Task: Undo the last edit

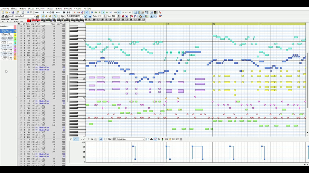Action: (x=28, y=12)
